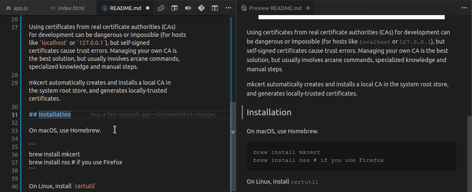This screenshot has height=192, width=472.
Task: Click `certutil` code text in editor line 40
Action: [85, 186]
